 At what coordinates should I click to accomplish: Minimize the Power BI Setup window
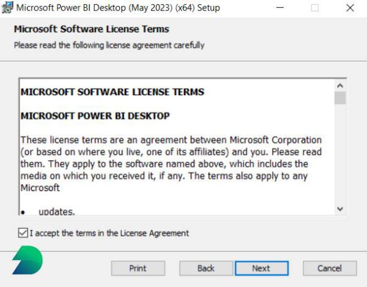(x=280, y=8)
